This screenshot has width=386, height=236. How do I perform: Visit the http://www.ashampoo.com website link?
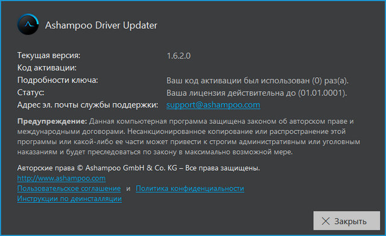(x=62, y=178)
